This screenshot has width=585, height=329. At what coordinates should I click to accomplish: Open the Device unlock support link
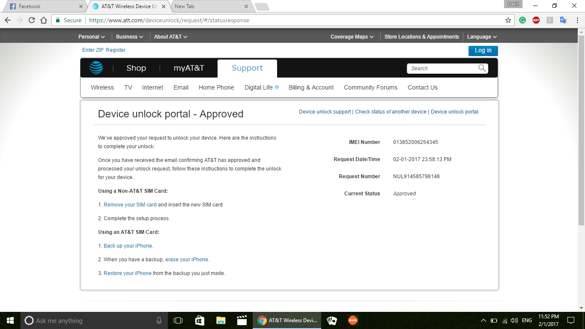[325, 112]
